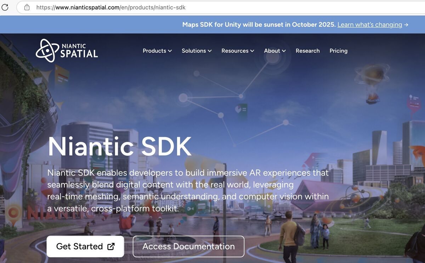This screenshot has width=425, height=263.
Task: Reload the page with the refresh icon
Action: pyautogui.click(x=5, y=7)
